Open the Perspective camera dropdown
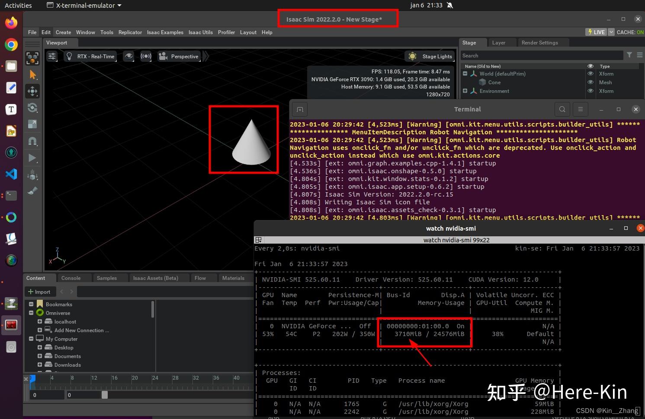The width and height of the screenshot is (645, 419). (x=184, y=56)
